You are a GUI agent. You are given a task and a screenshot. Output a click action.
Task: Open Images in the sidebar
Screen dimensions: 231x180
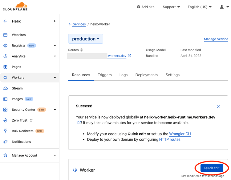(x=17, y=99)
